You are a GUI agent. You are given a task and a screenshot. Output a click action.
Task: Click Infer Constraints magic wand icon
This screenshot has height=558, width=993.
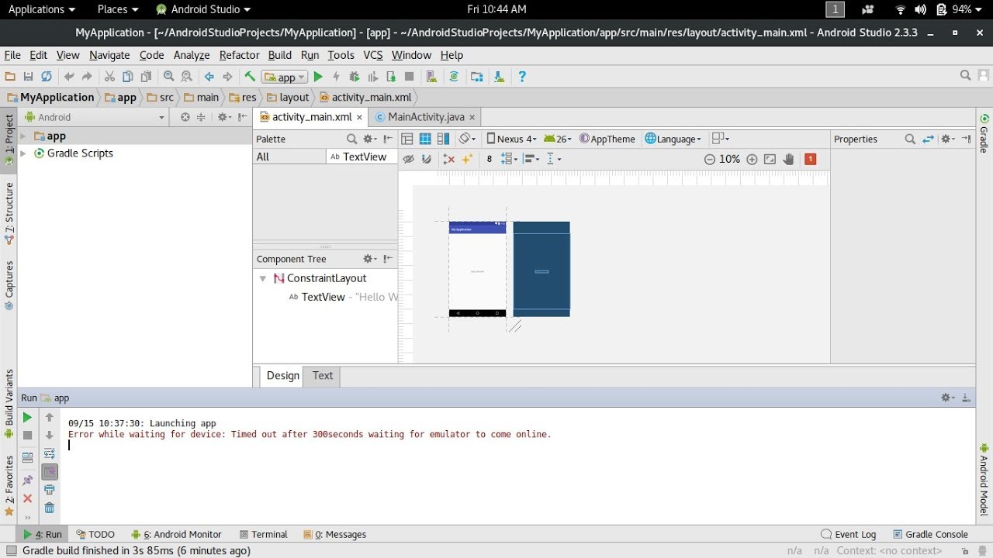click(x=467, y=159)
